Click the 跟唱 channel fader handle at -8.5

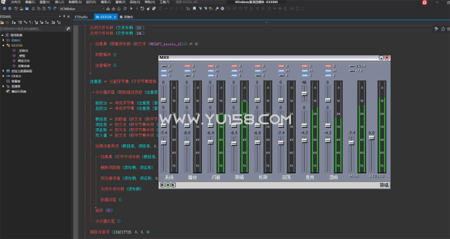pyautogui.click(x=234, y=144)
